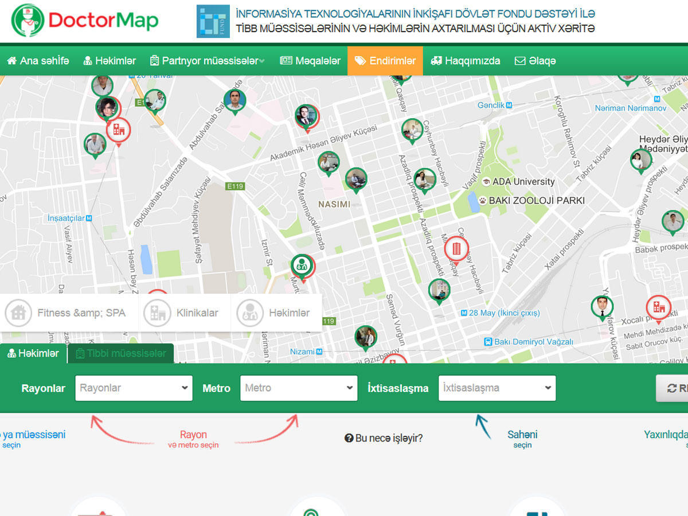Click doctor marker near Babək prospekti
The height and width of the screenshot is (516, 688).
tap(673, 222)
